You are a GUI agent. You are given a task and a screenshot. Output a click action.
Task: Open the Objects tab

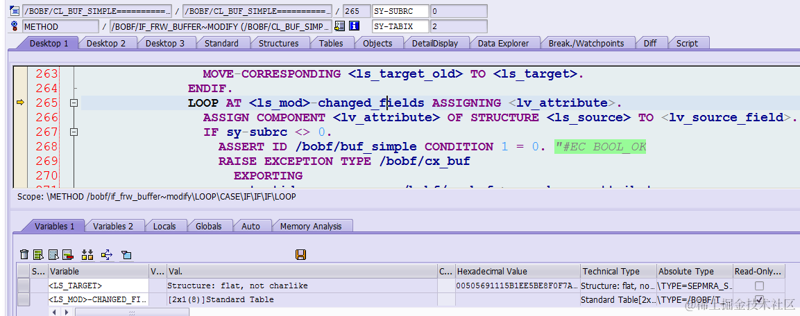tap(377, 44)
